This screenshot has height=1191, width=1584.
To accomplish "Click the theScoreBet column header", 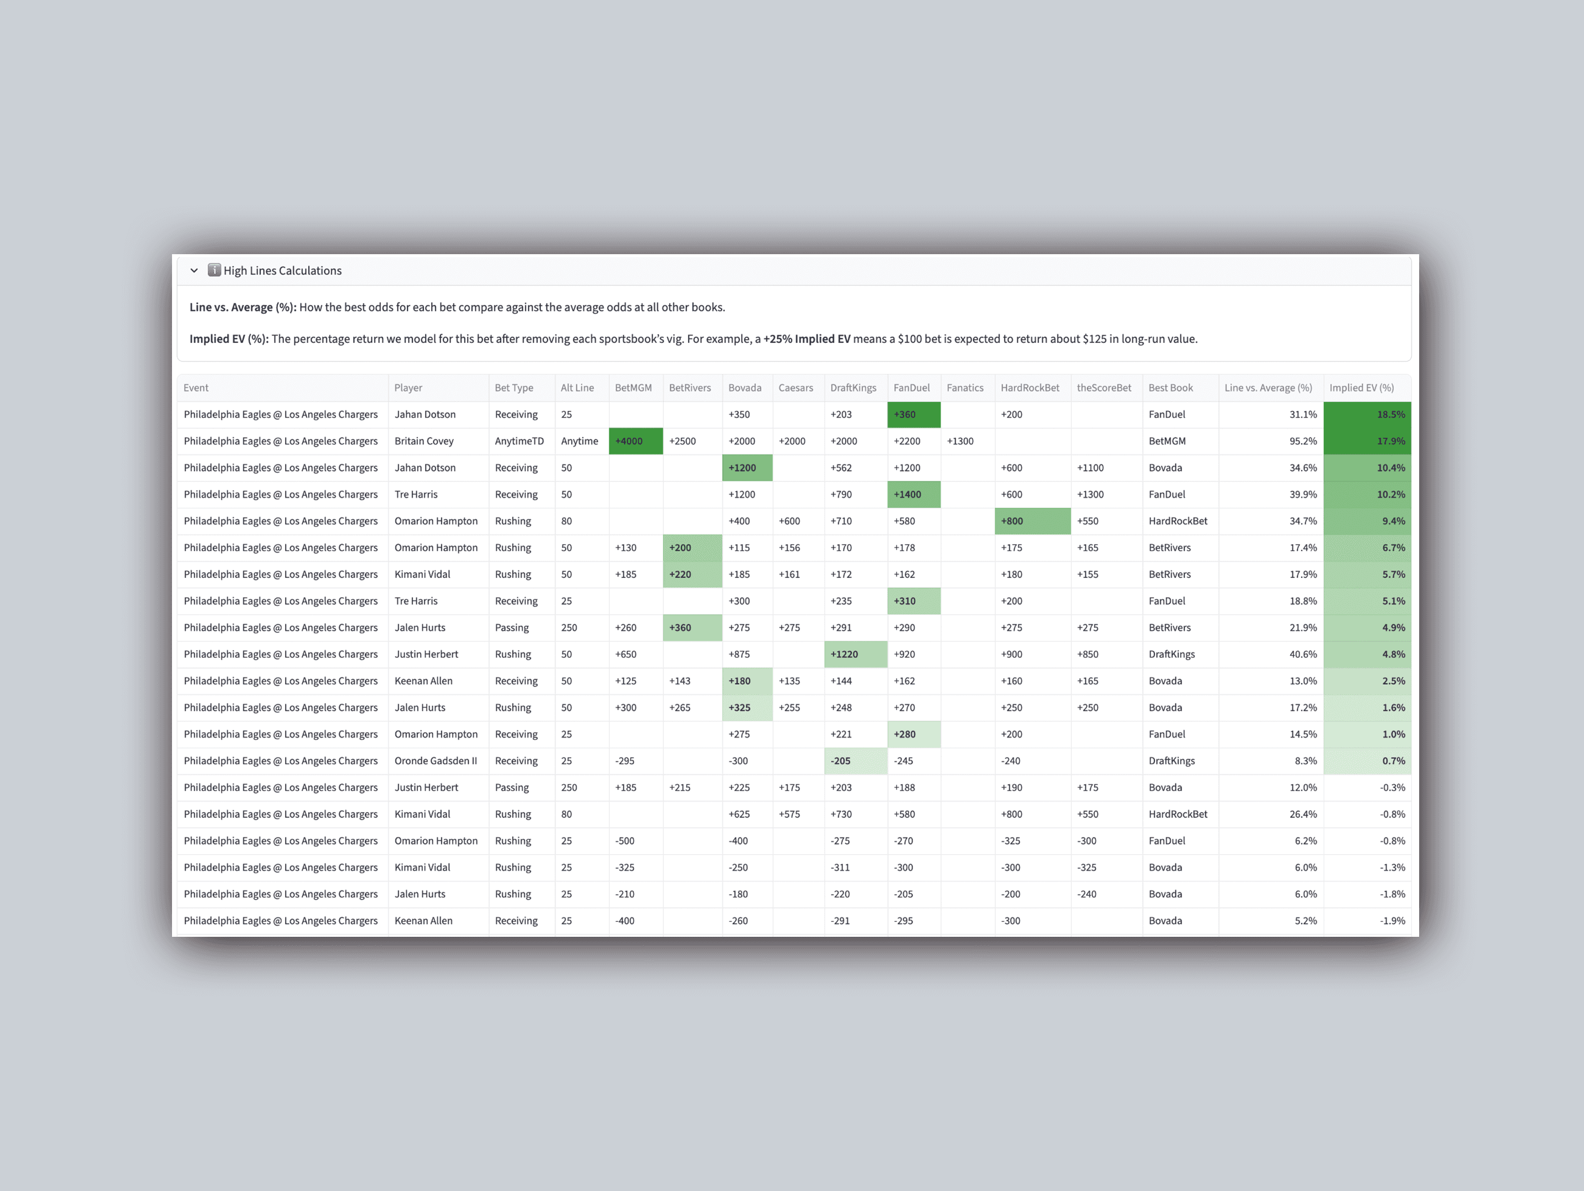I will [1103, 388].
